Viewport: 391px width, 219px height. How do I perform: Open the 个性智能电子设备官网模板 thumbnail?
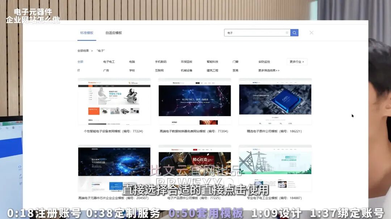(114, 102)
